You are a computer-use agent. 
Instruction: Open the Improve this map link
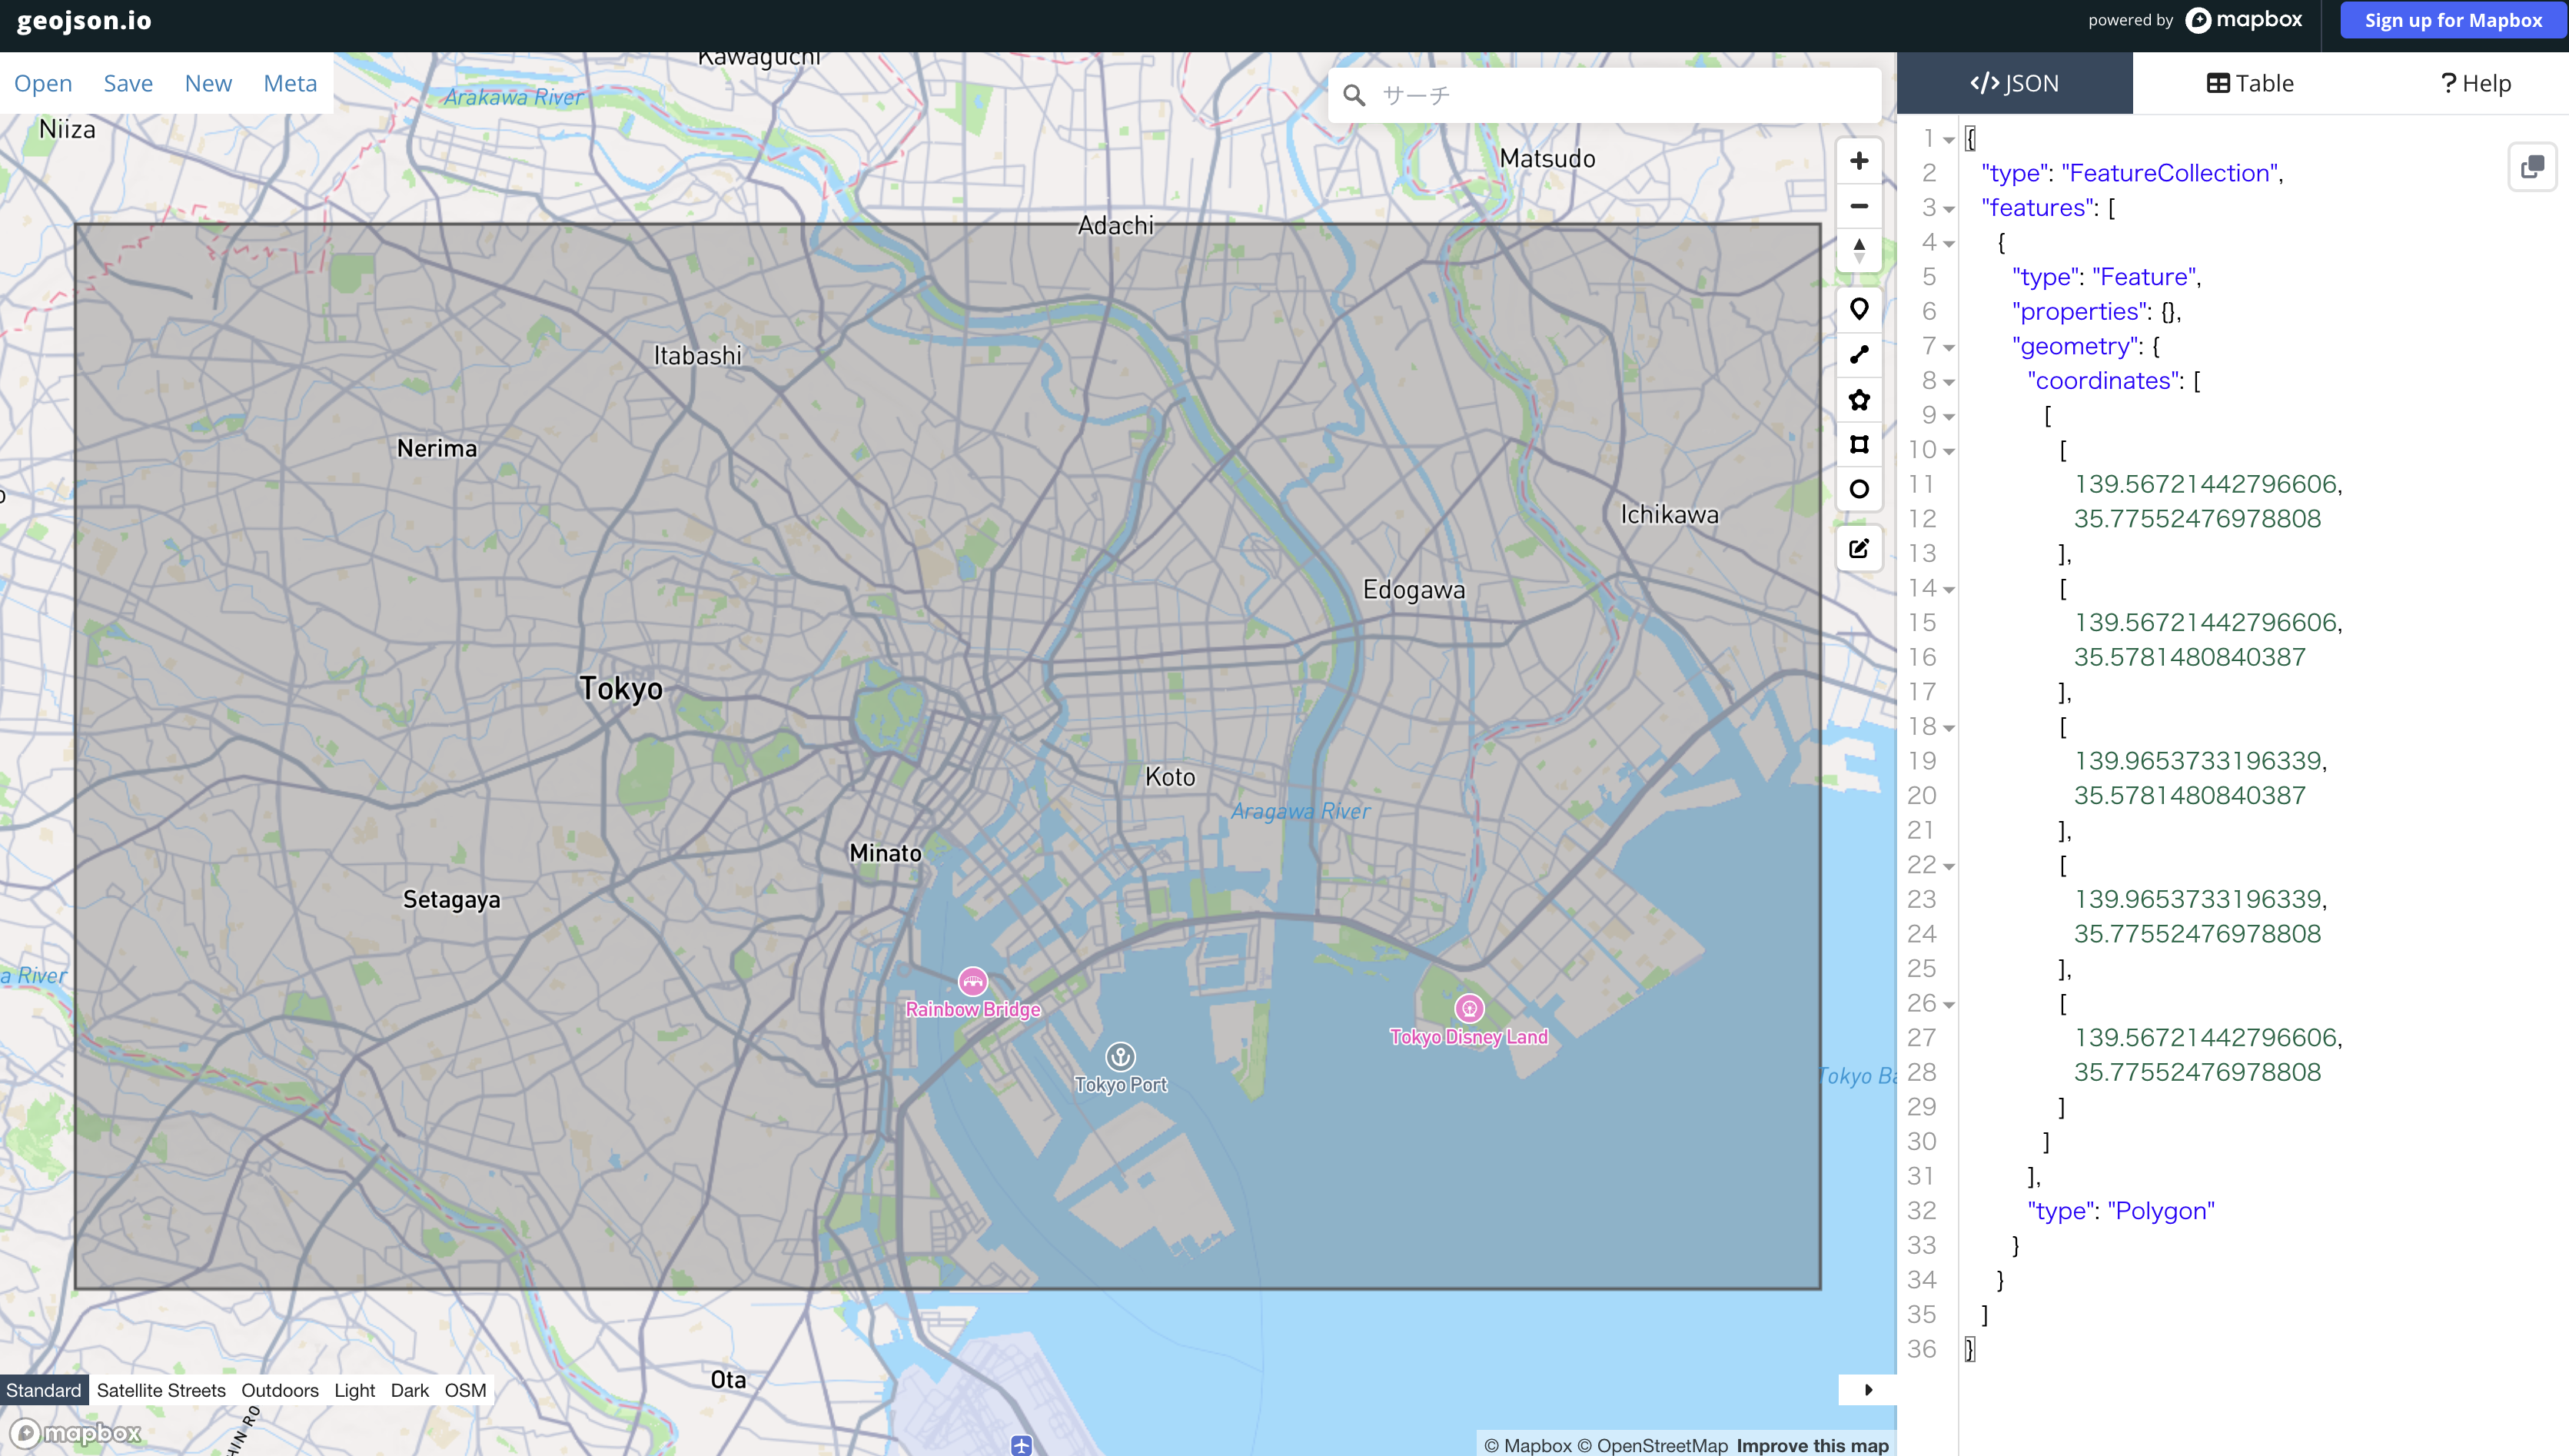point(1811,1445)
